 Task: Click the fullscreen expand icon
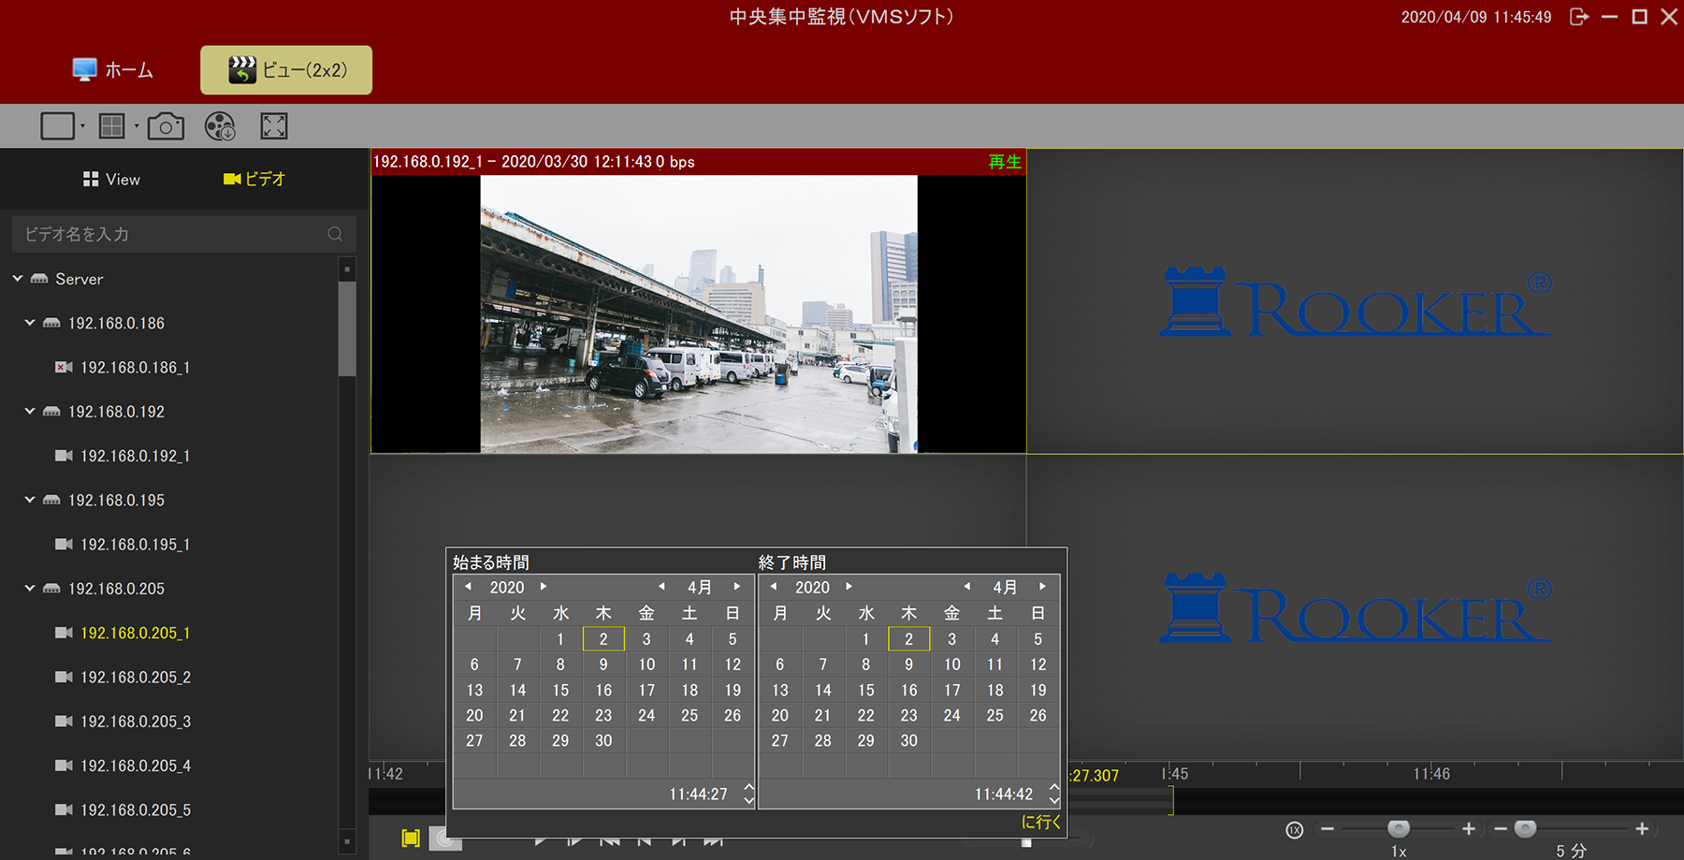[x=274, y=126]
